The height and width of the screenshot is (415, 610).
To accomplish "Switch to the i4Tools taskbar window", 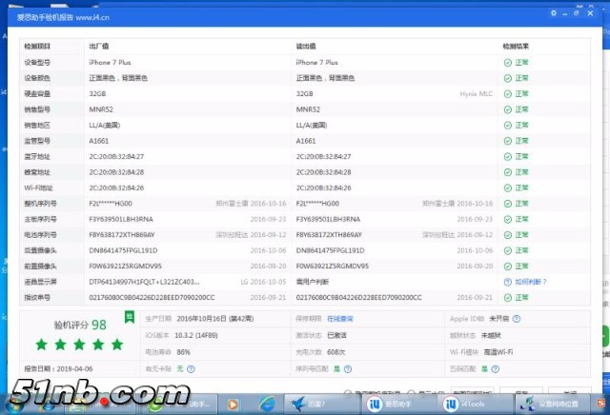I will point(466,403).
